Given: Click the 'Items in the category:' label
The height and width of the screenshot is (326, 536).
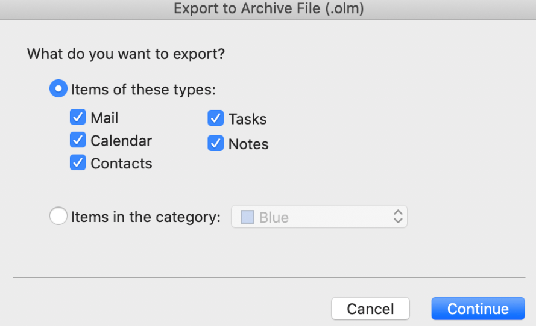Looking at the screenshot, I should [x=146, y=217].
